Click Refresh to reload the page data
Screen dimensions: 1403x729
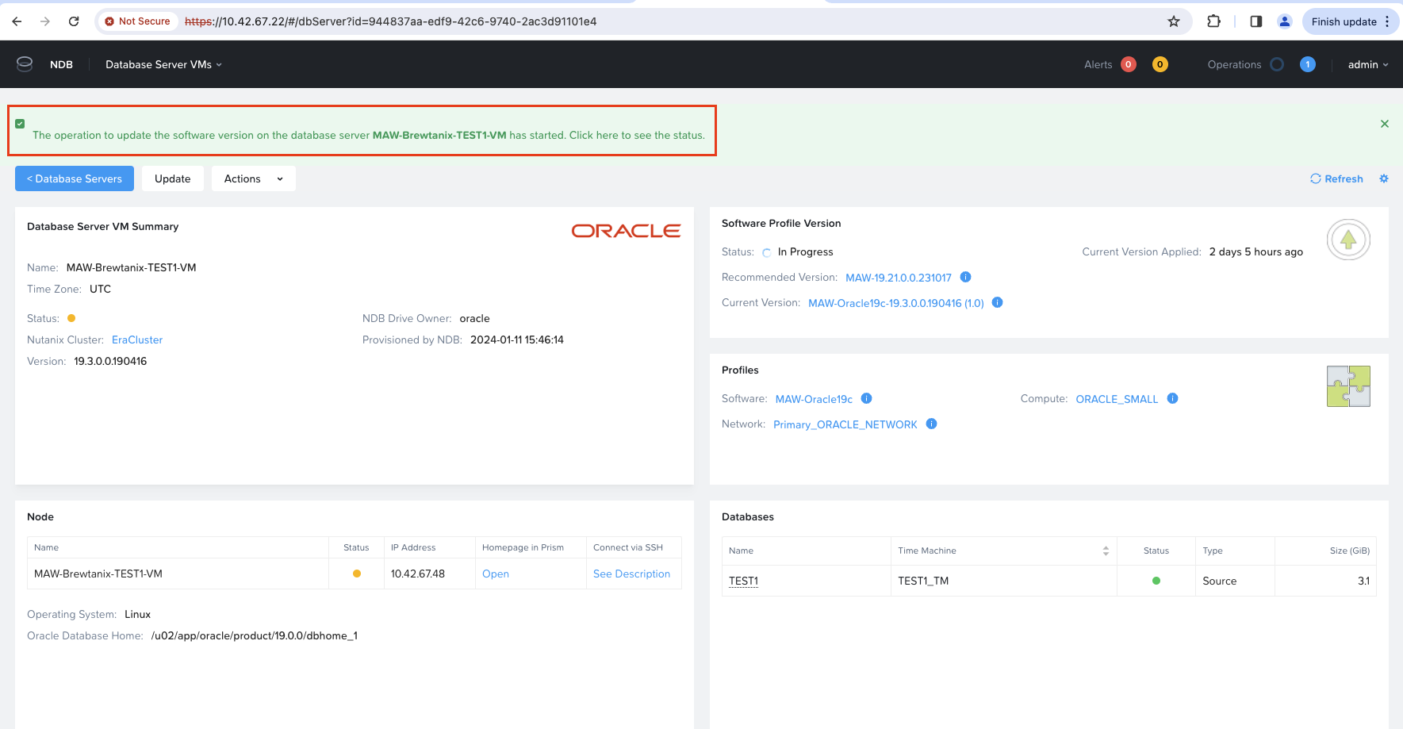click(1336, 178)
